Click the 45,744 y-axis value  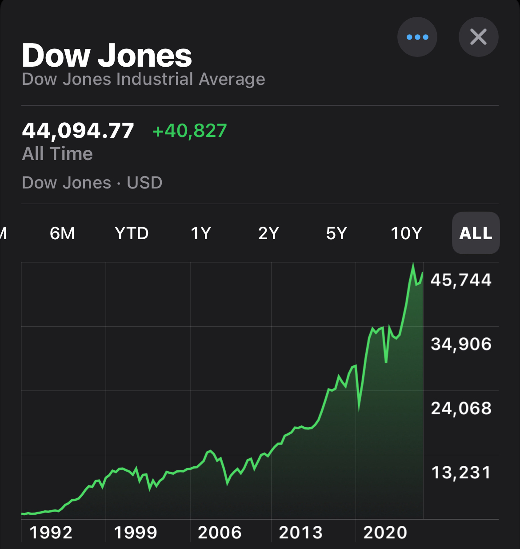pyautogui.click(x=461, y=280)
